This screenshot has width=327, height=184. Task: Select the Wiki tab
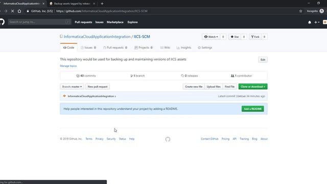point(165,48)
